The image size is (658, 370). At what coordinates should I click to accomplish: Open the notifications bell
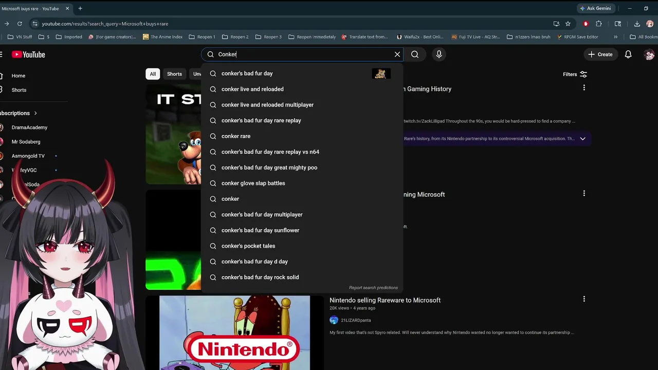[628, 54]
